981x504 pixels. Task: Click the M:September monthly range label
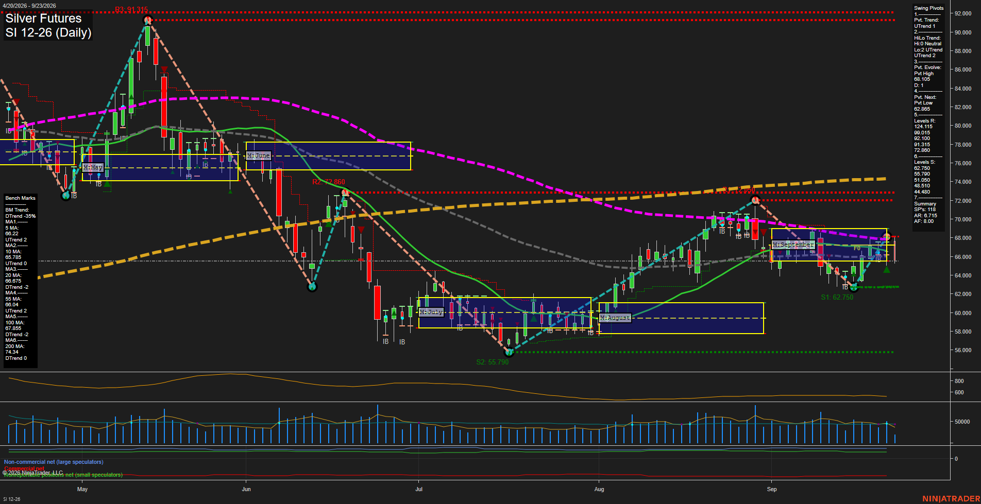point(793,245)
